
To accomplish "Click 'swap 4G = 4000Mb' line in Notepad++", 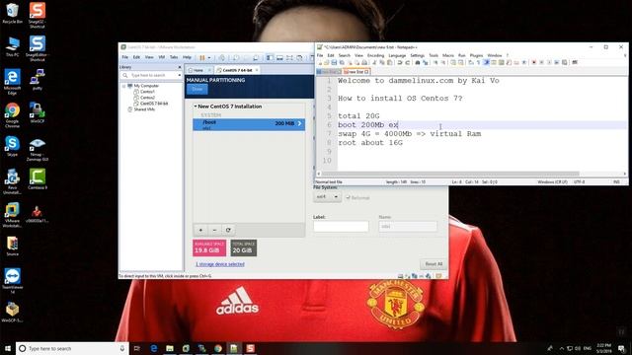I will click(409, 134).
